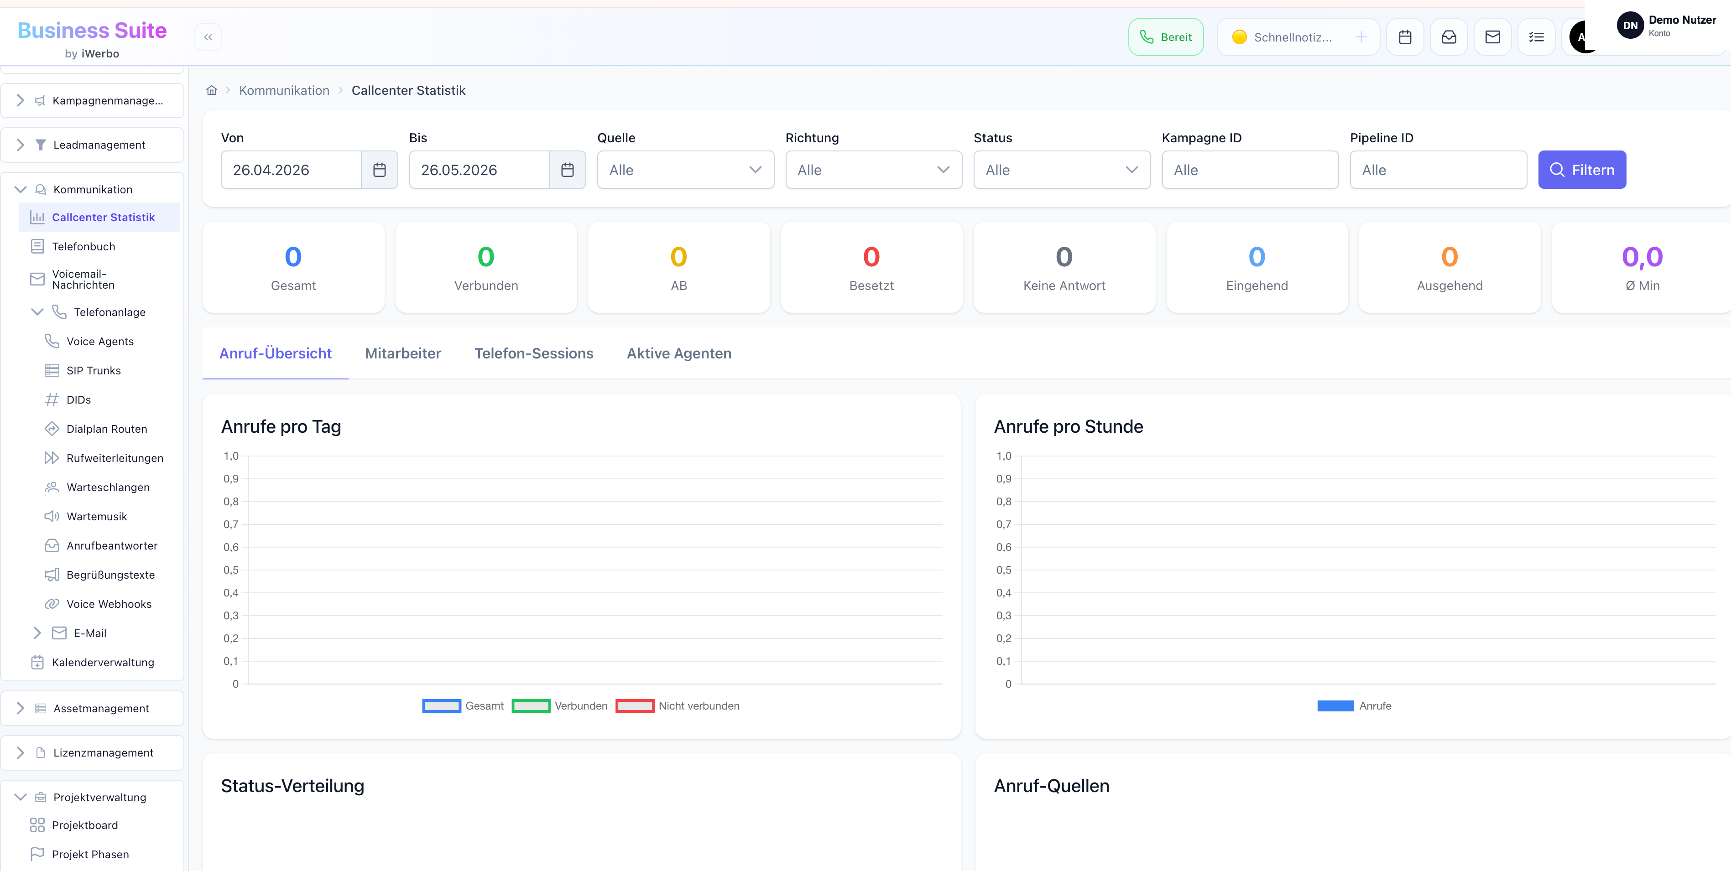Viewport: 1731px width, 871px height.
Task: Toggle Anrufe series in hourly chart legend
Action: [x=1354, y=706]
